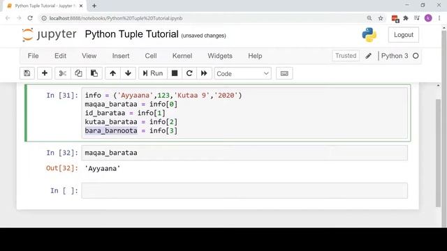This screenshot has width=447, height=251.
Task: Move selected cell down arrow
Action: (128, 73)
